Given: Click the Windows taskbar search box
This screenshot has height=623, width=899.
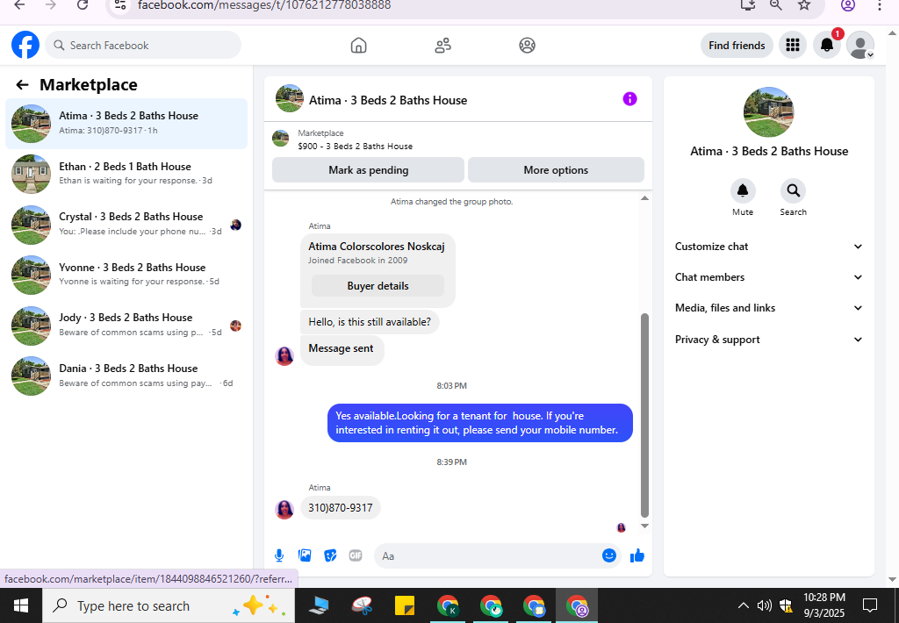Looking at the screenshot, I should 169,605.
